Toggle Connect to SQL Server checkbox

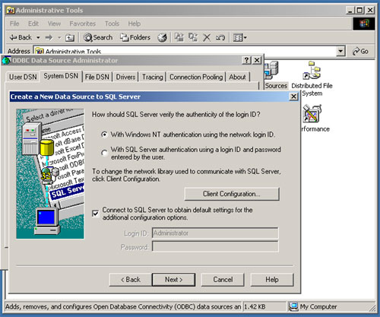pyautogui.click(x=96, y=214)
